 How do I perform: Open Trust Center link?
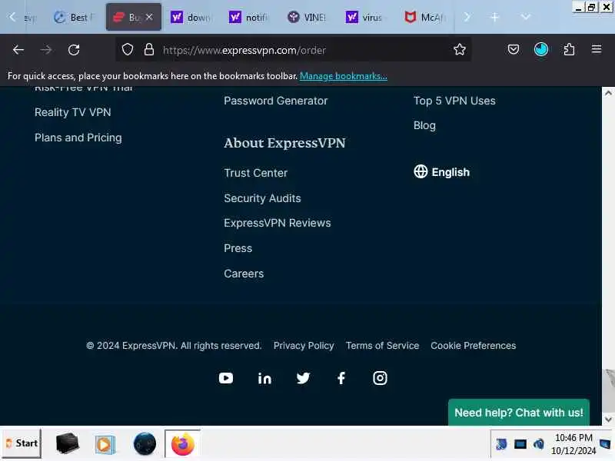(255, 173)
